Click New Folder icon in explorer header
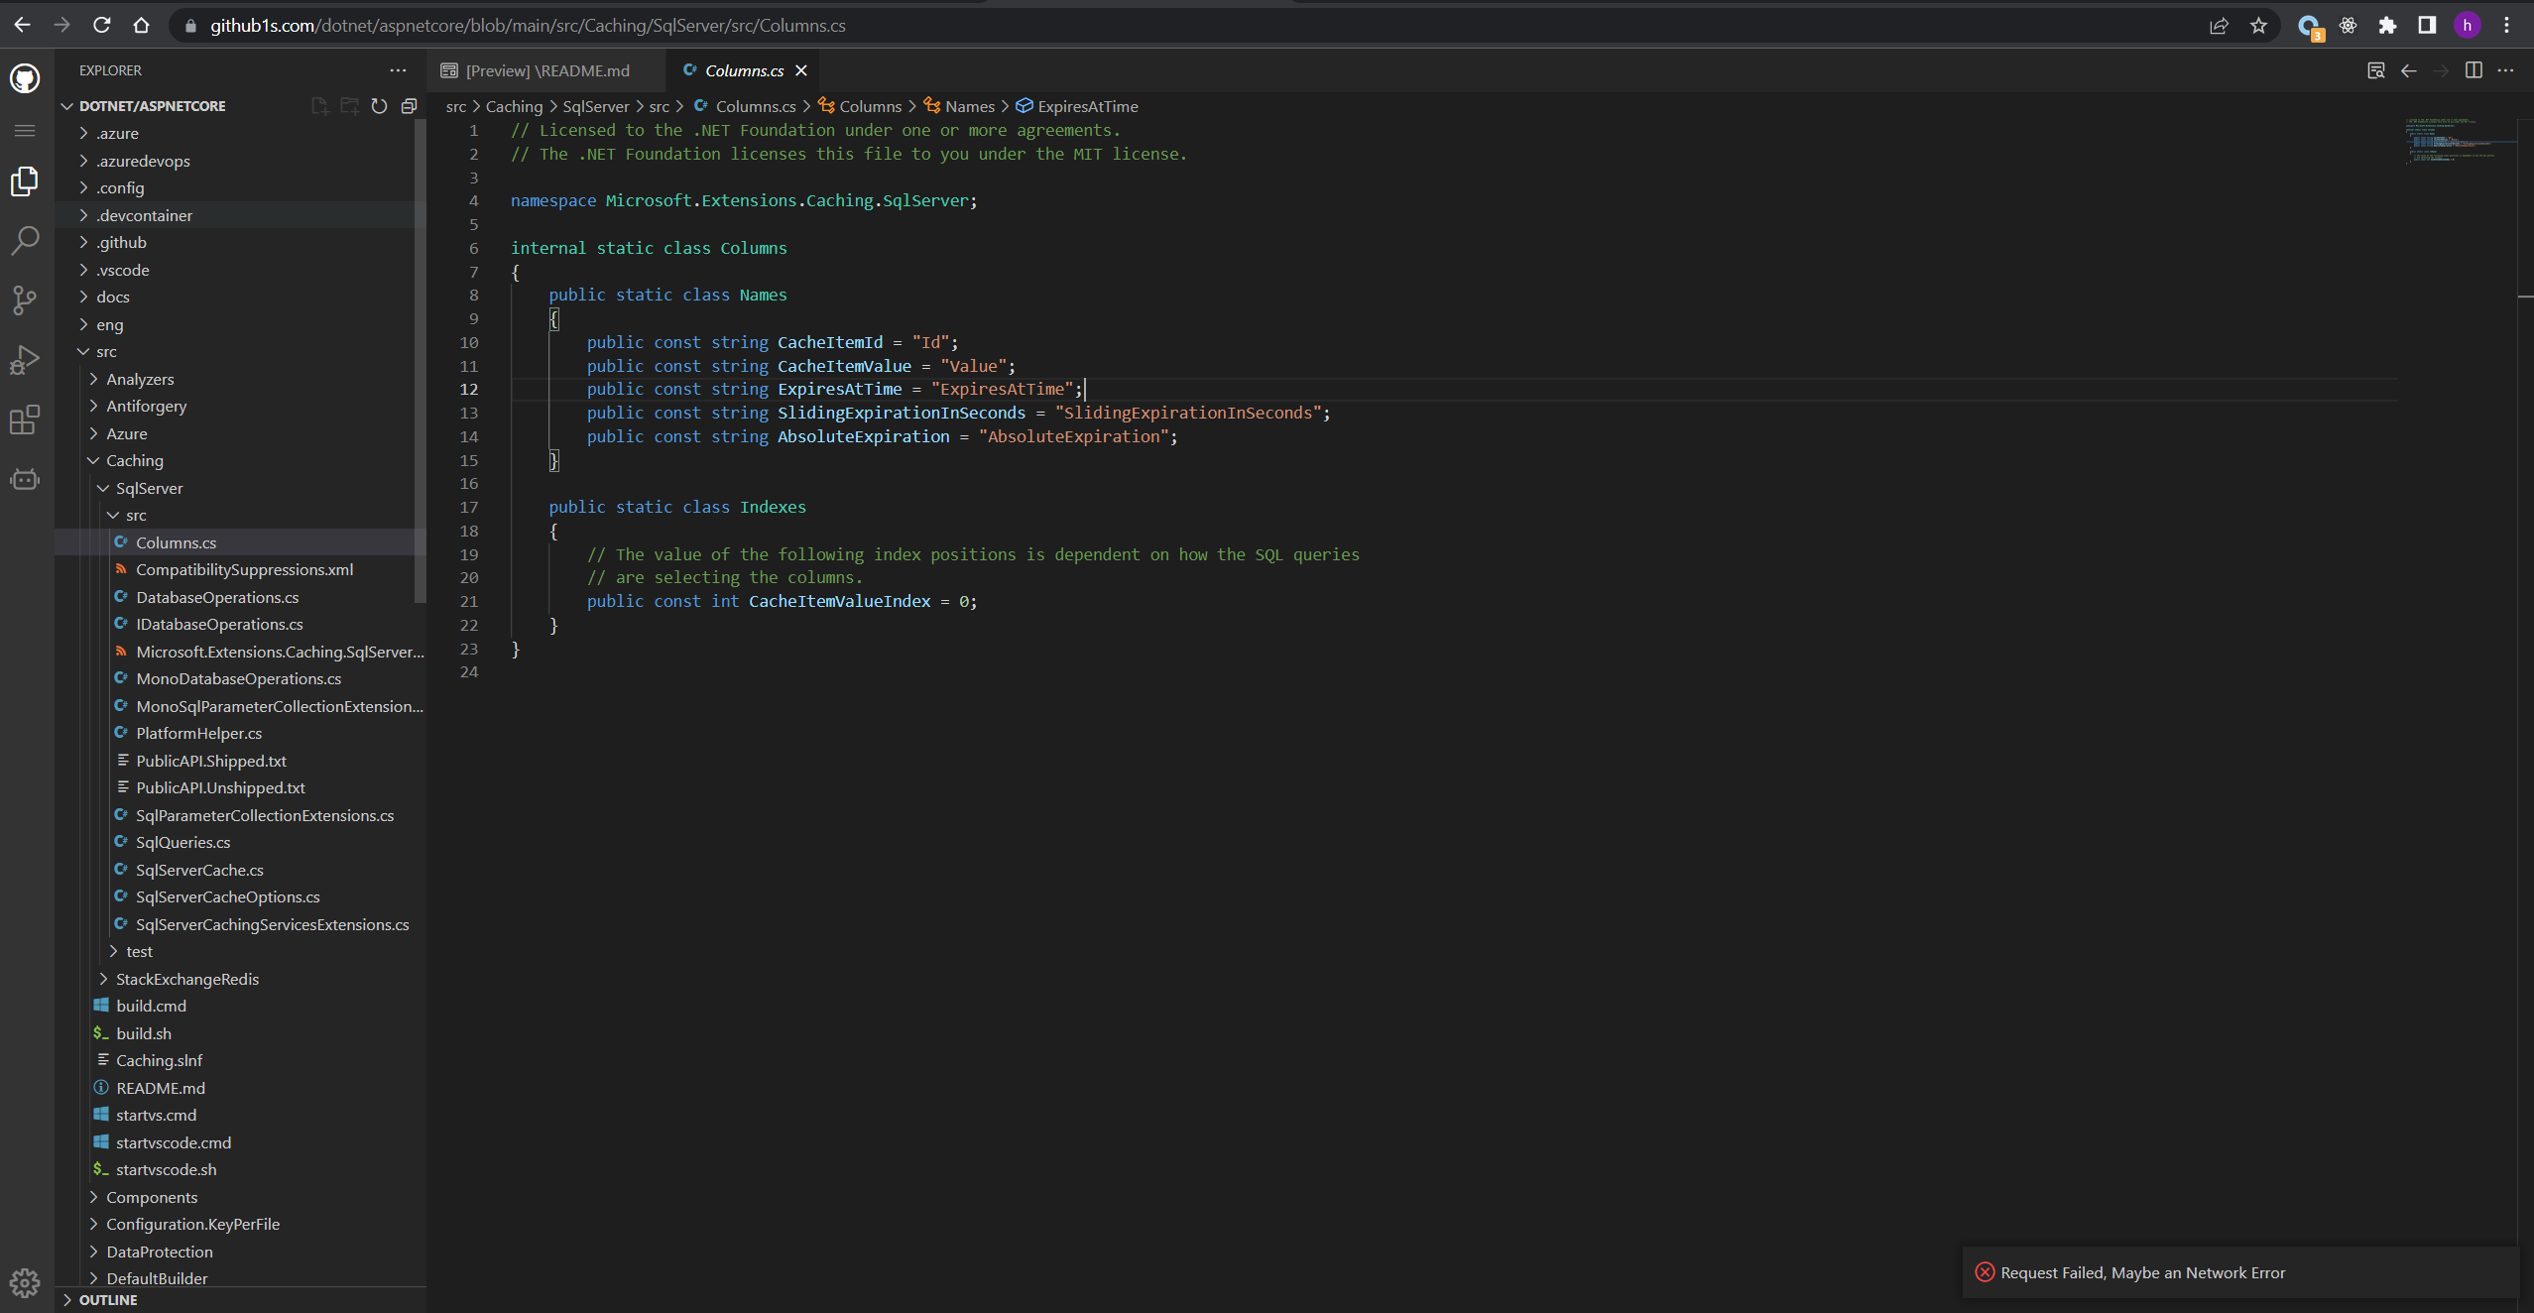This screenshot has height=1313, width=2534. [349, 106]
